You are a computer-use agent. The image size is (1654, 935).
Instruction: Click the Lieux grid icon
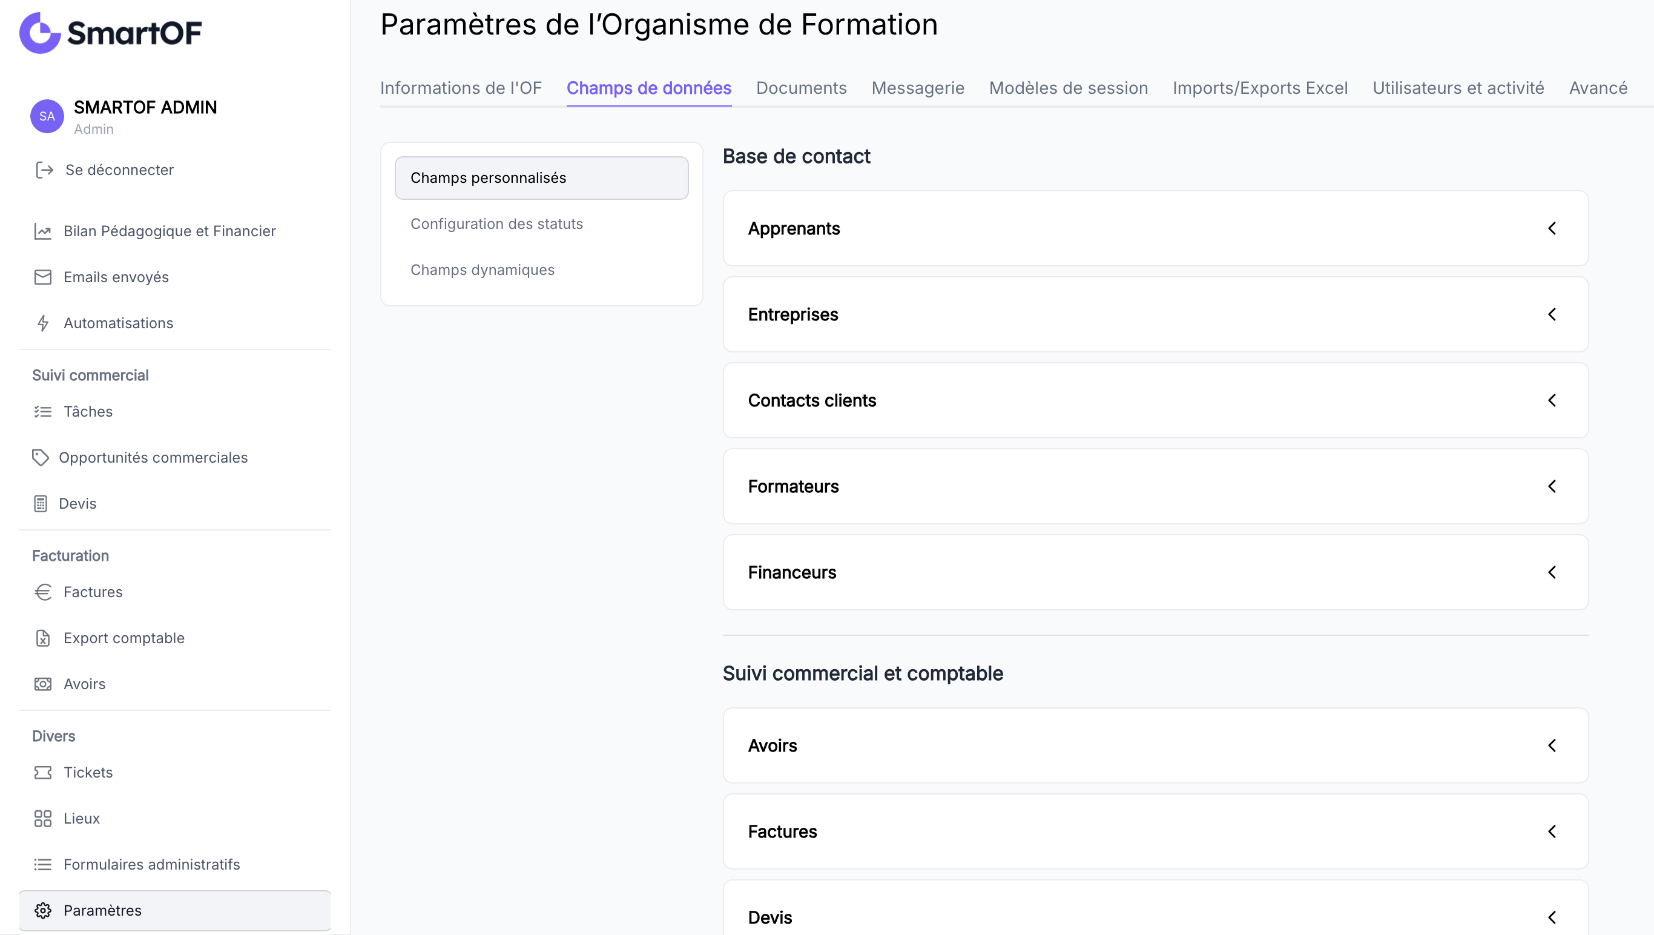(x=42, y=818)
